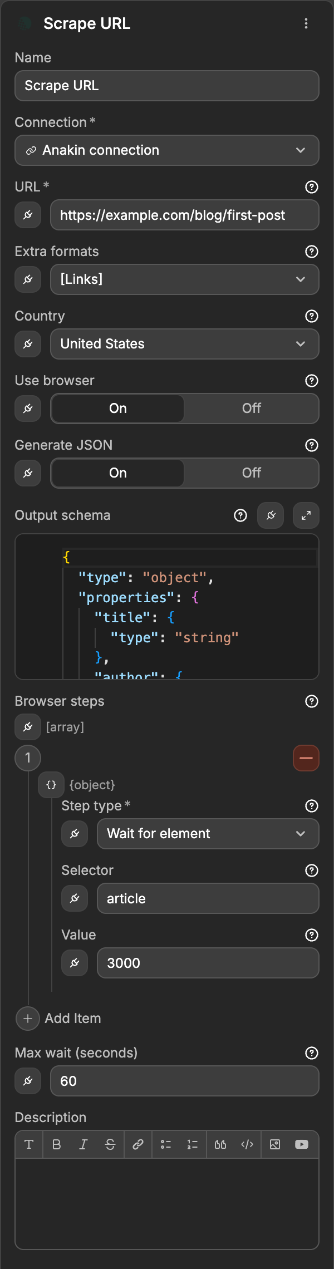Insert image in Description toolbar

[275, 1144]
